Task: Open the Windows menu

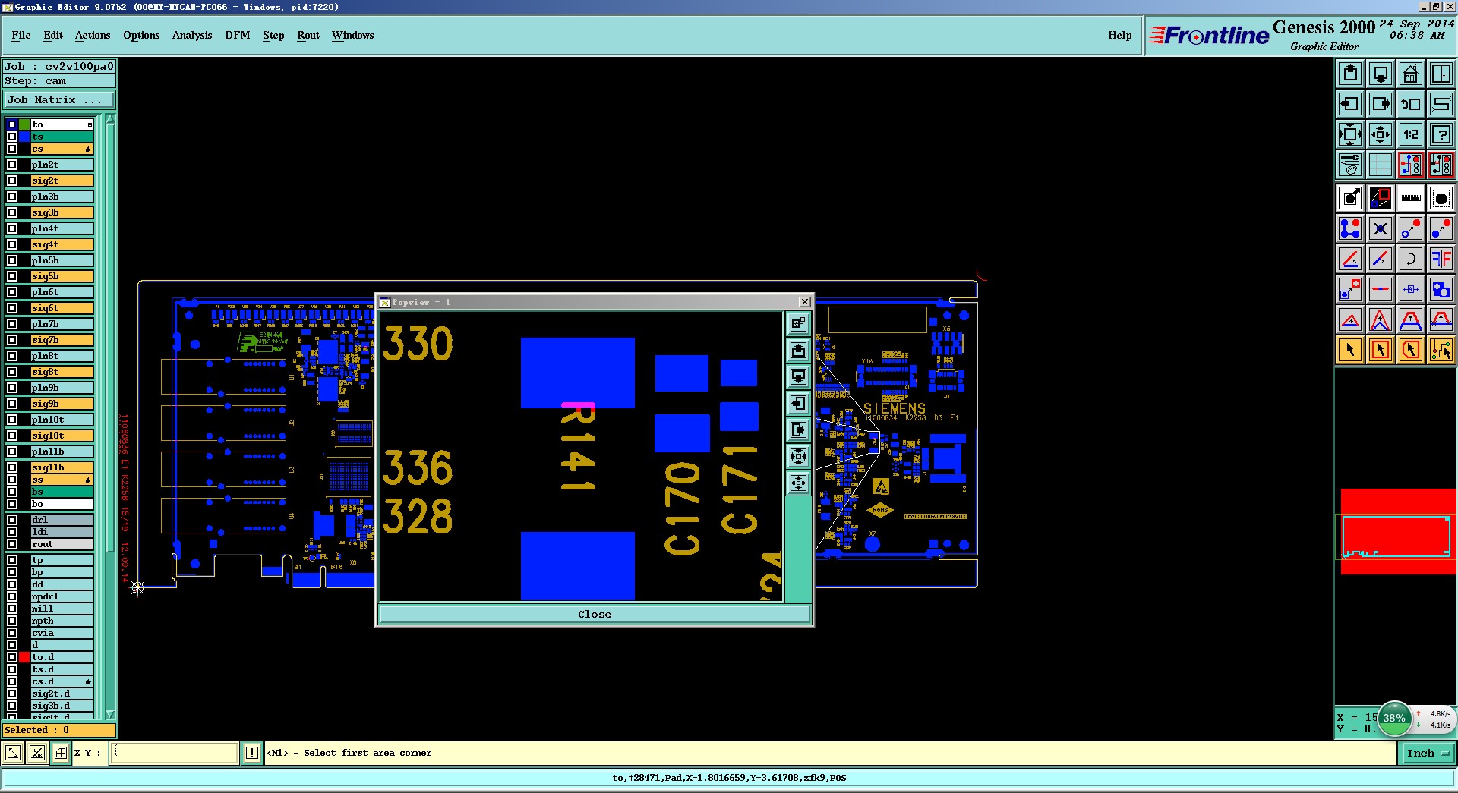Action: coord(353,35)
